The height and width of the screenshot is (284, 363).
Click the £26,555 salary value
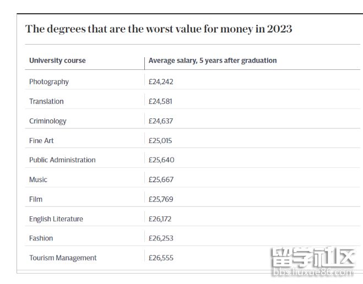161,258
